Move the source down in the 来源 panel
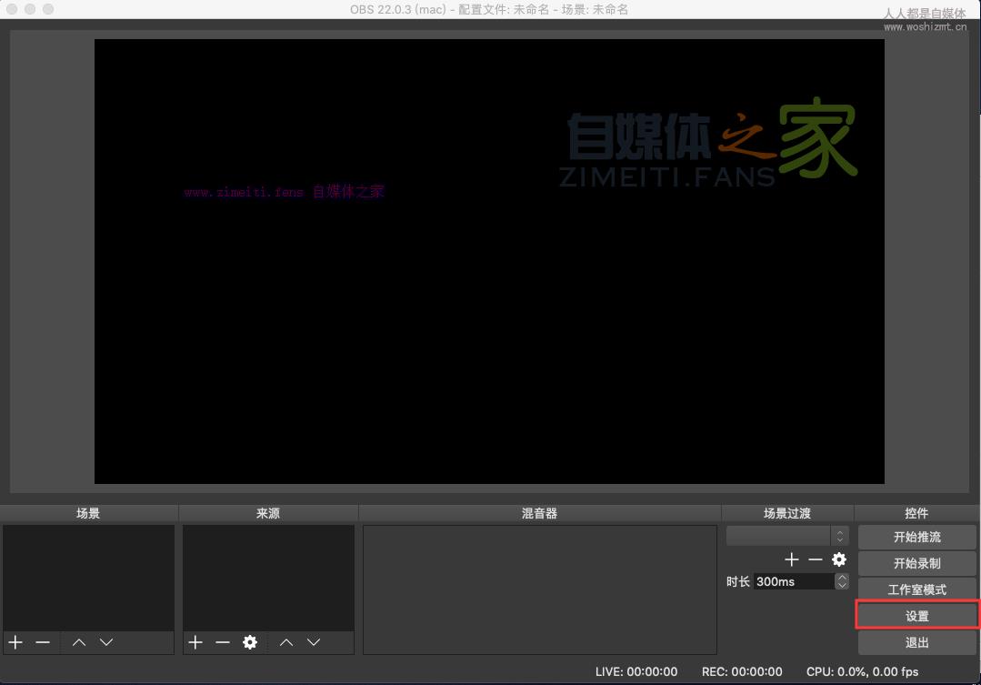 click(x=314, y=642)
